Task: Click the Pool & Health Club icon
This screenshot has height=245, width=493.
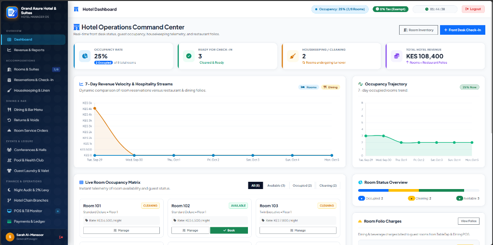Action: (9, 160)
